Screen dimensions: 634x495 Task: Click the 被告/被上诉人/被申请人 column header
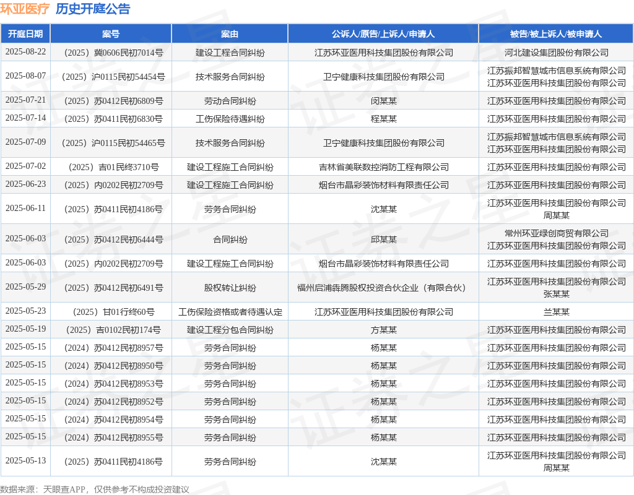click(x=556, y=34)
